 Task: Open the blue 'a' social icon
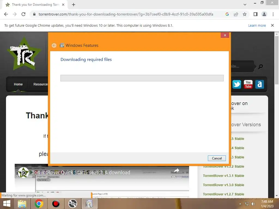coord(260,84)
